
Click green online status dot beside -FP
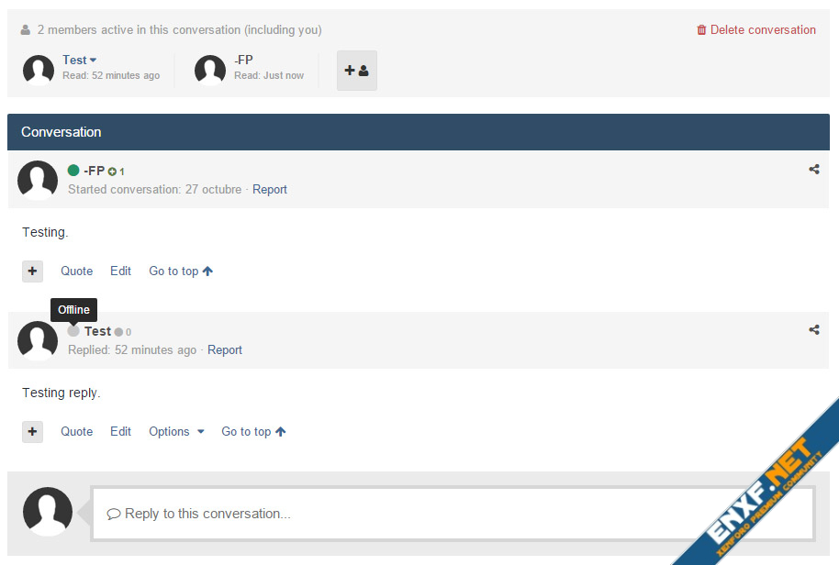point(73,171)
